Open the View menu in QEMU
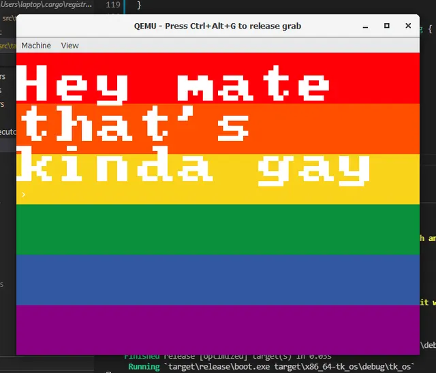Screen dimensions: 436x373 pos(69,46)
